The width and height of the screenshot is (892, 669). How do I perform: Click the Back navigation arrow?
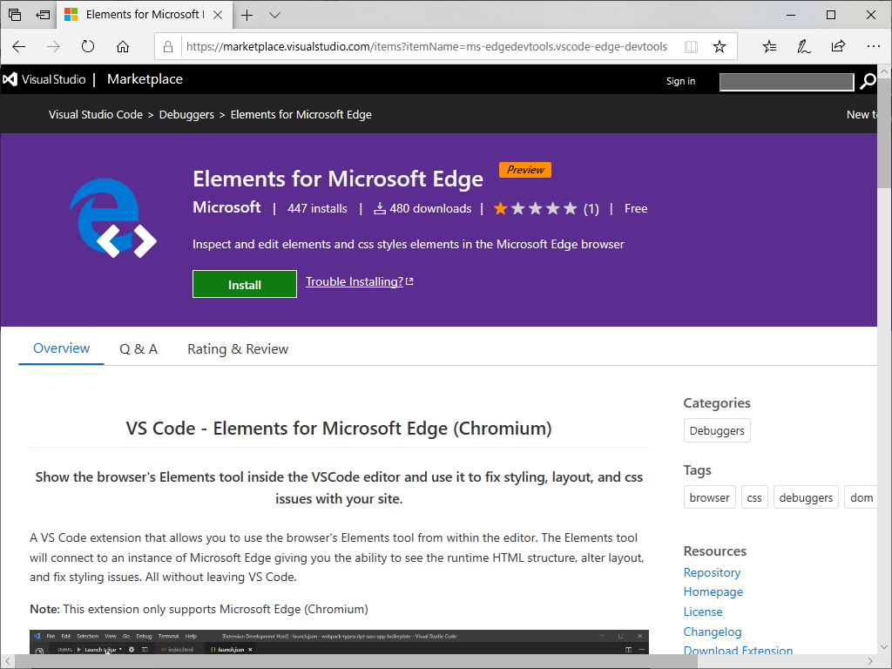18,46
